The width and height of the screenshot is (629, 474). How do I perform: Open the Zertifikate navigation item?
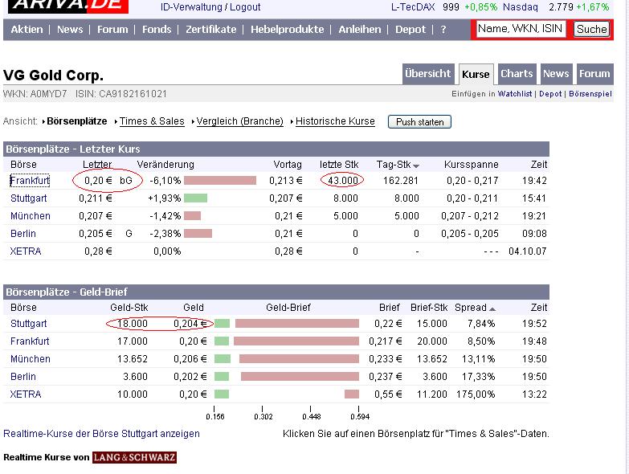pos(211,29)
